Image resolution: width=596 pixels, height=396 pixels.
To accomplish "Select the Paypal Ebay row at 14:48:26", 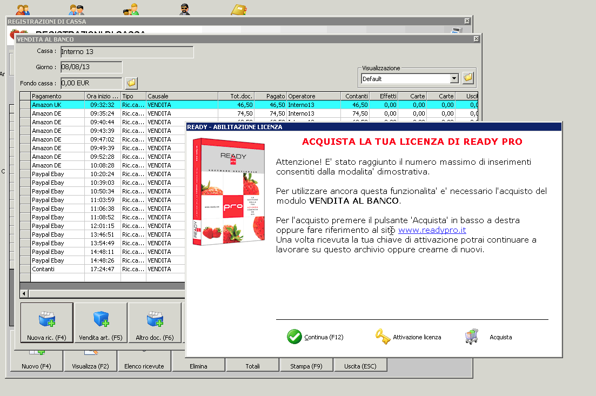I will tap(103, 260).
